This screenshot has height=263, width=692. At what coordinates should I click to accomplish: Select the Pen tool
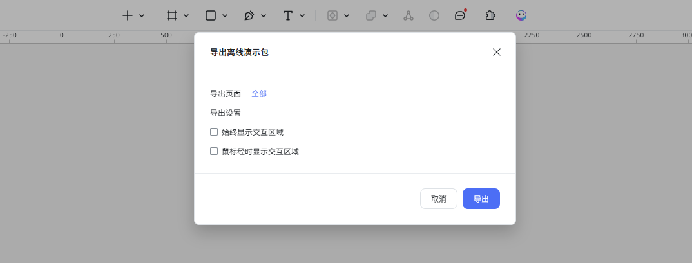coord(249,15)
